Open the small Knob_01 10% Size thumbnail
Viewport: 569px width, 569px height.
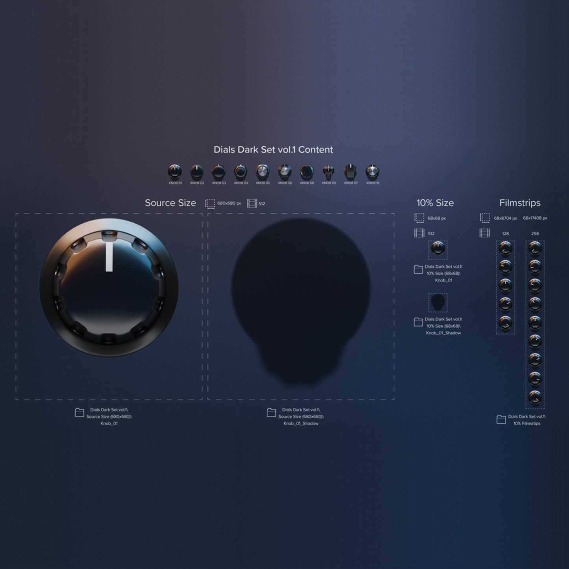pyautogui.click(x=438, y=250)
